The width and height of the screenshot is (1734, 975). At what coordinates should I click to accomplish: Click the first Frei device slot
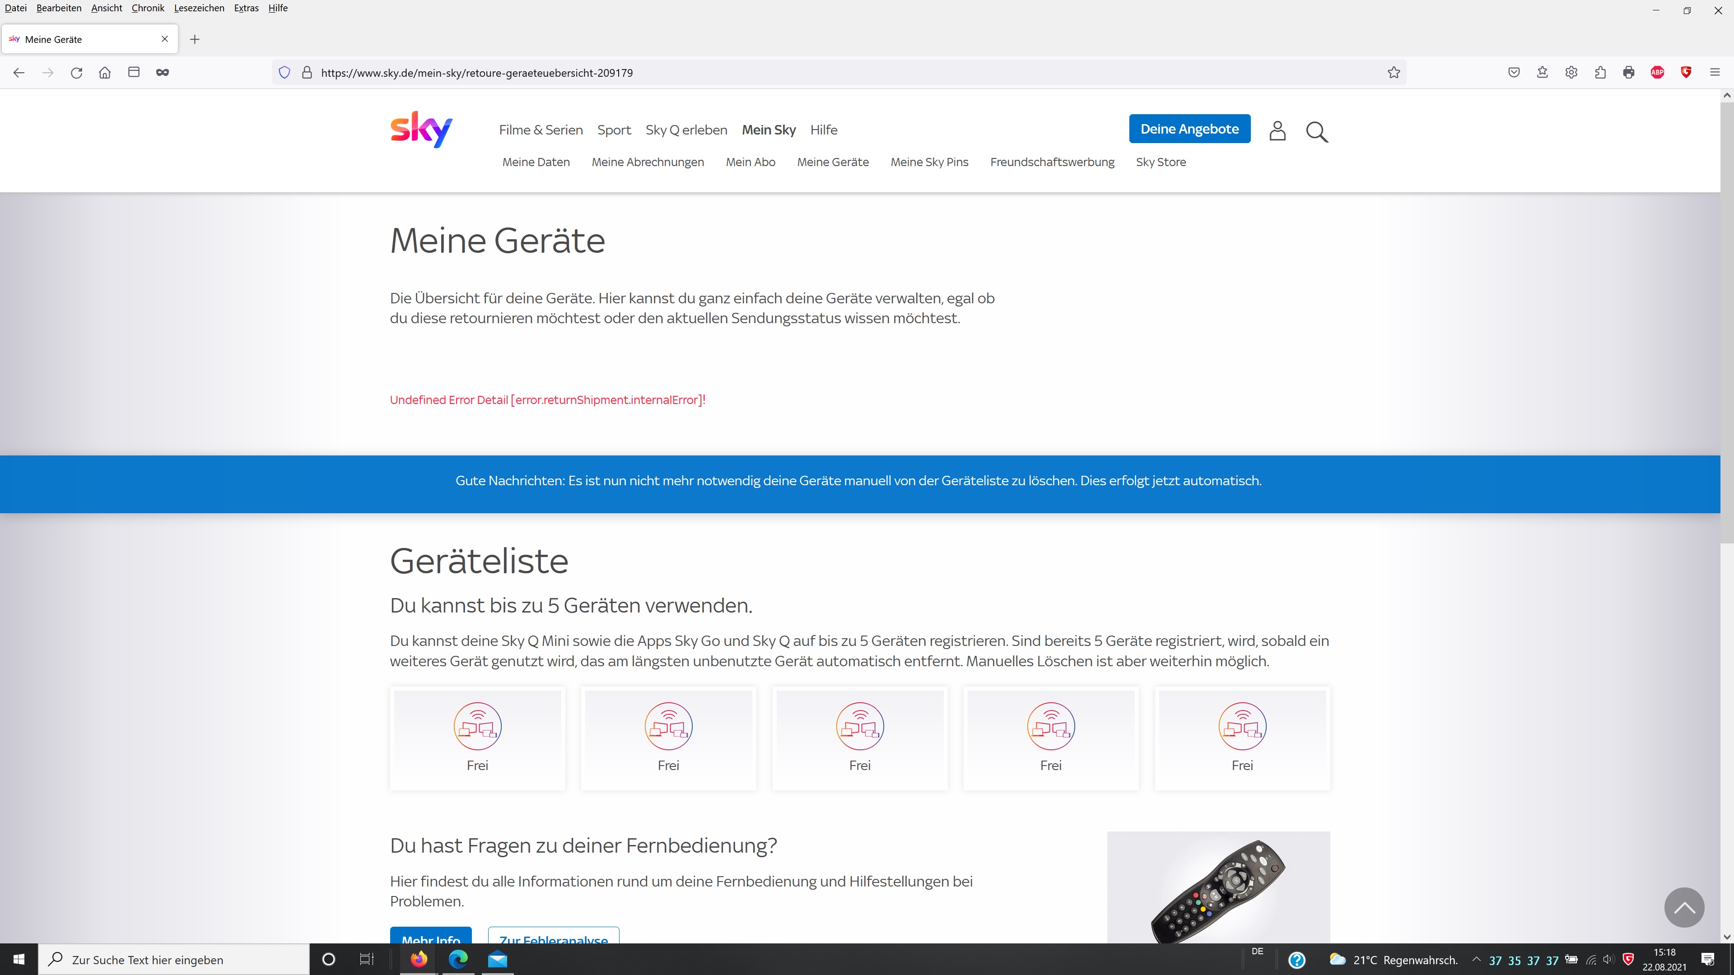477,738
